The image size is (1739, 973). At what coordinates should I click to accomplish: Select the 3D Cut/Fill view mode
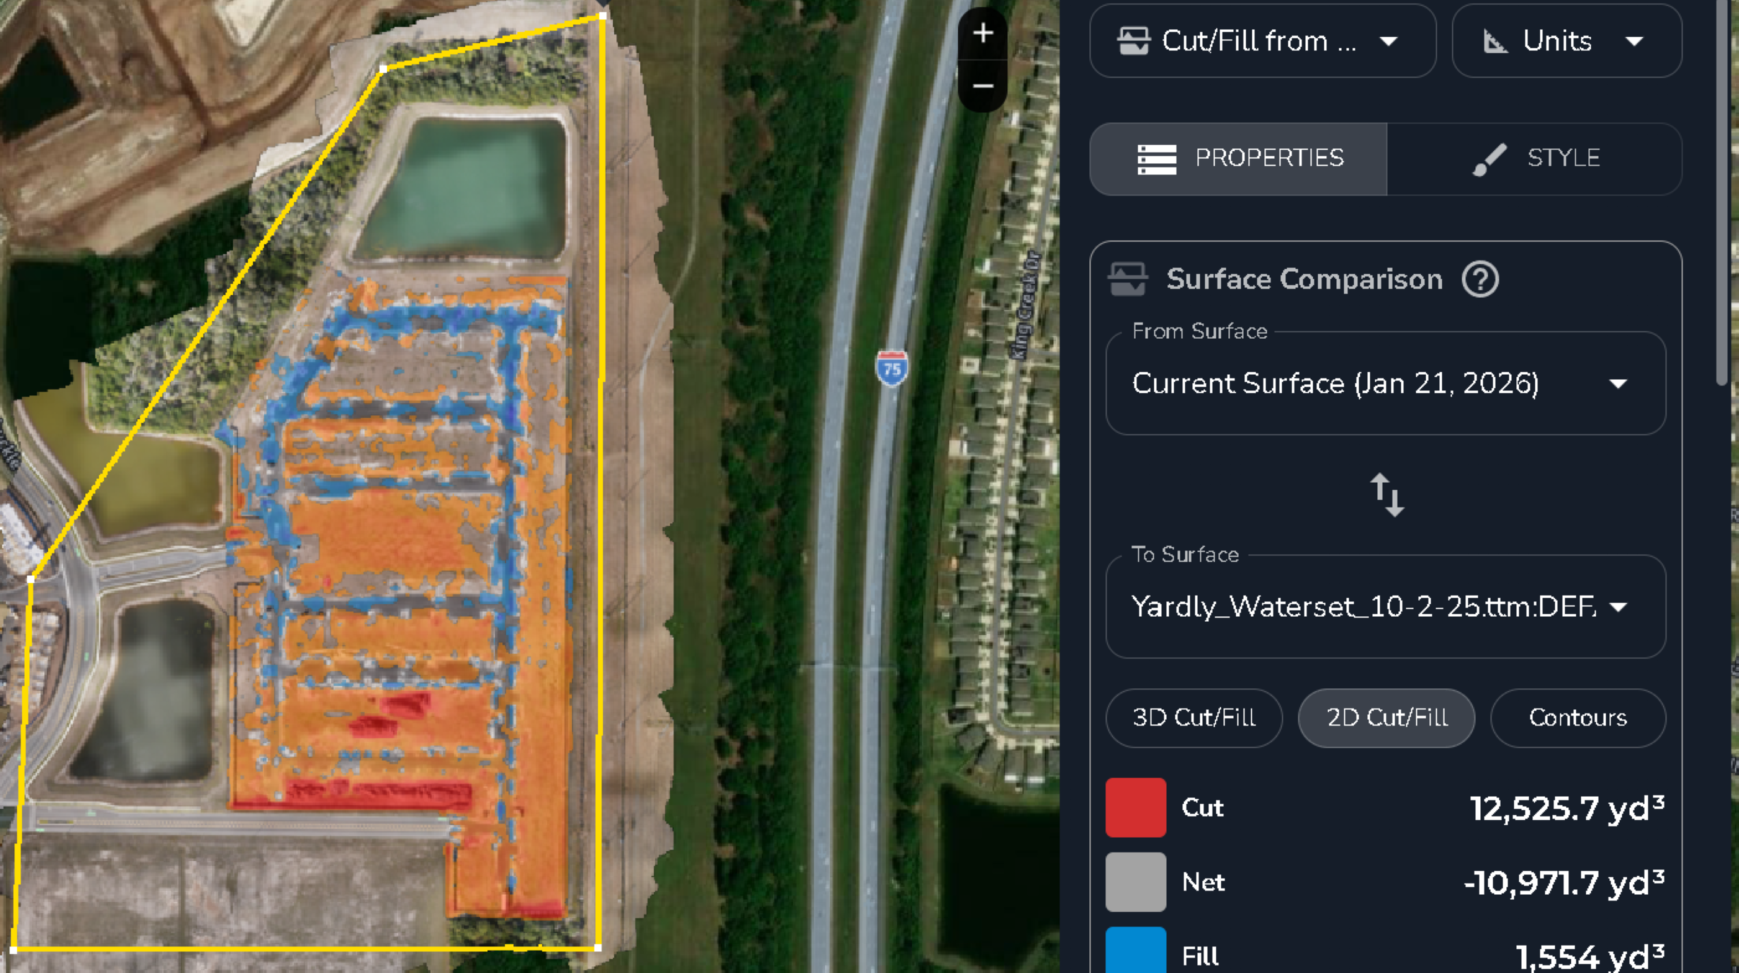click(1193, 717)
